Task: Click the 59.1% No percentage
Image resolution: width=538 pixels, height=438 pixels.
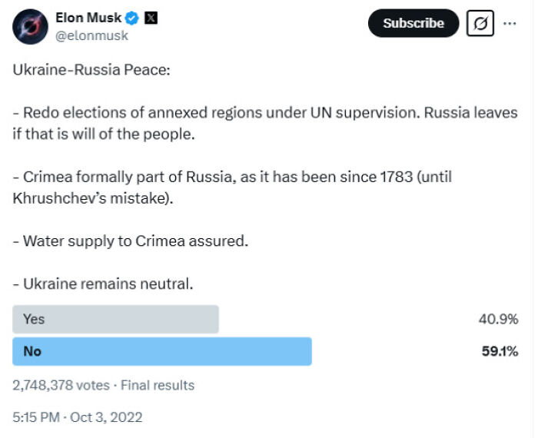Action: pyautogui.click(x=498, y=351)
